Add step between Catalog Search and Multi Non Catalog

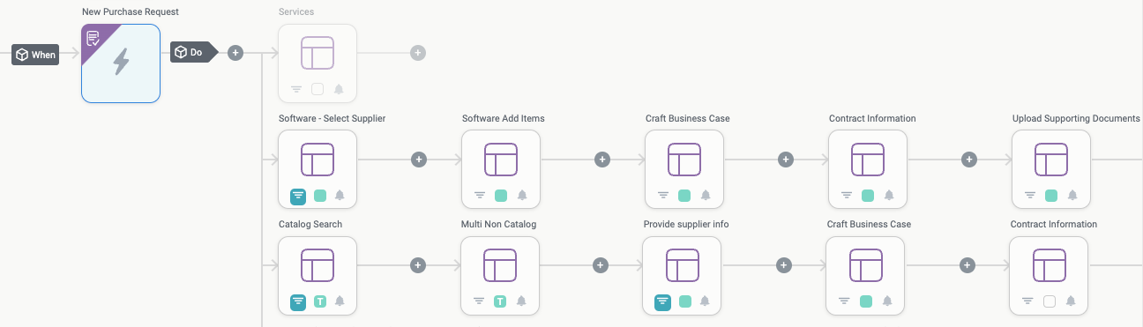coord(418,265)
